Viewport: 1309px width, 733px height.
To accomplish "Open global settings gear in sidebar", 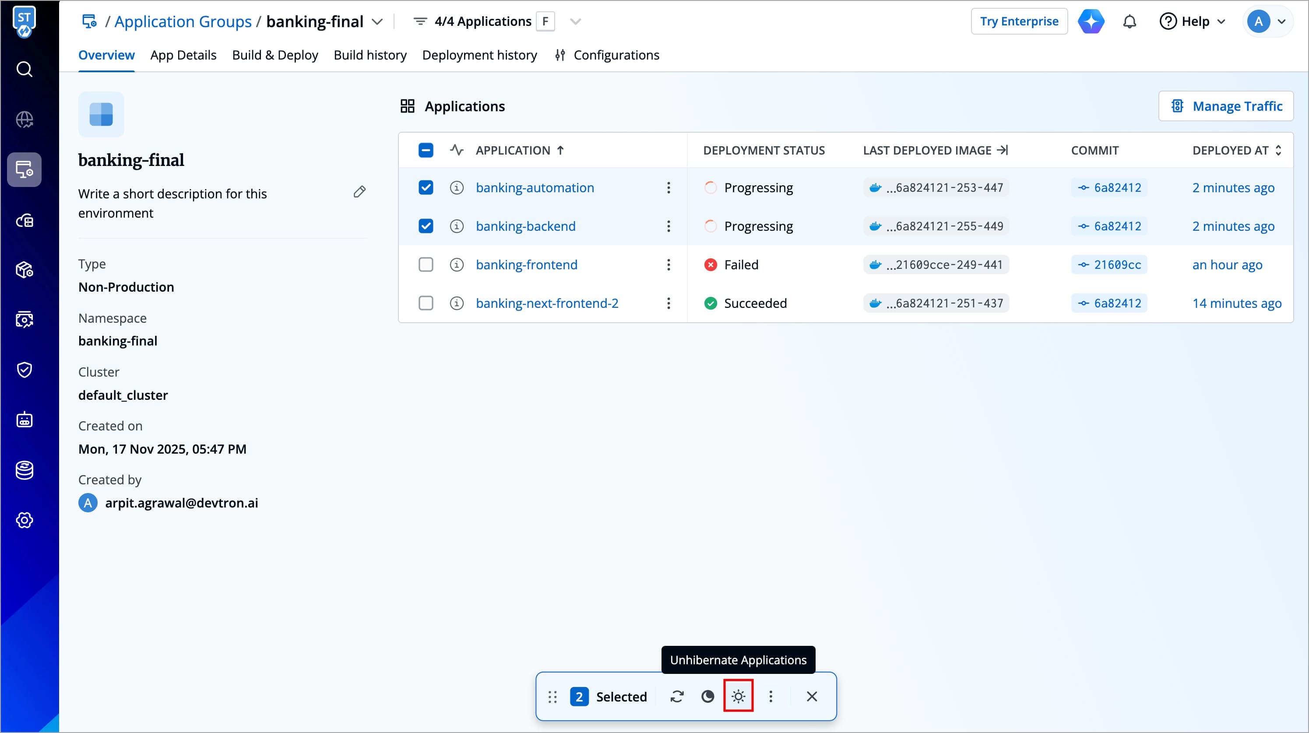I will [25, 520].
